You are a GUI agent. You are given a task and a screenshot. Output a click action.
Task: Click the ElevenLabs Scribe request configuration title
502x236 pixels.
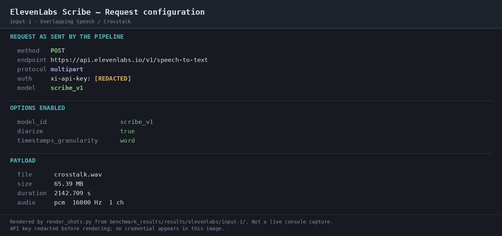click(x=107, y=12)
